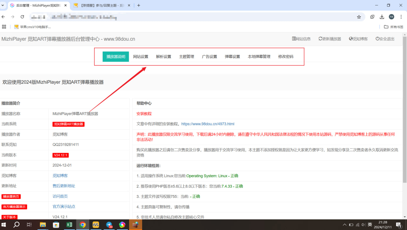This screenshot has width=407, height=230.
Task: Open Chrome extension icon beside downloads
Action: (x=372, y=17)
